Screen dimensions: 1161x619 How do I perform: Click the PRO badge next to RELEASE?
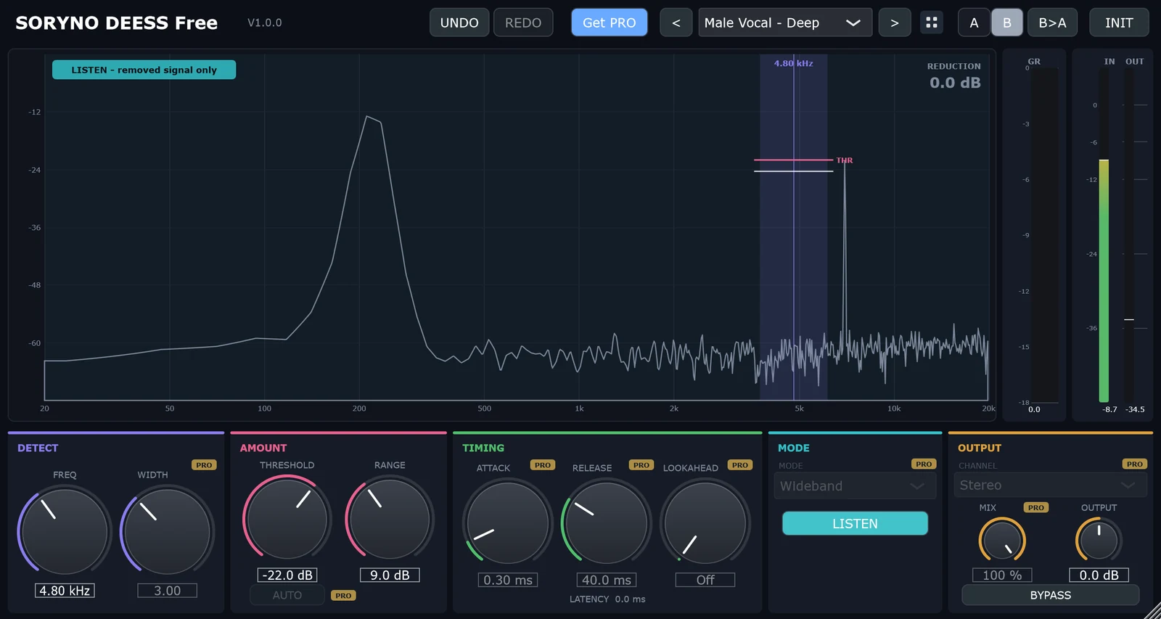pos(641,465)
